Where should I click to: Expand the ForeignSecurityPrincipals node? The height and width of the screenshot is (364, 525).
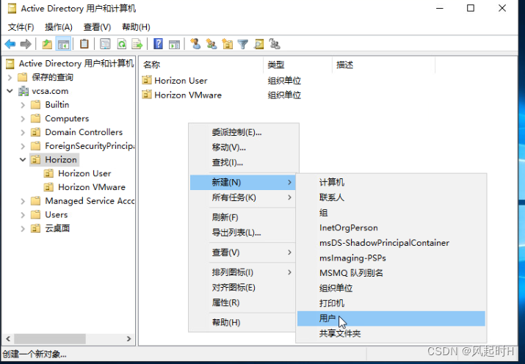coord(23,146)
